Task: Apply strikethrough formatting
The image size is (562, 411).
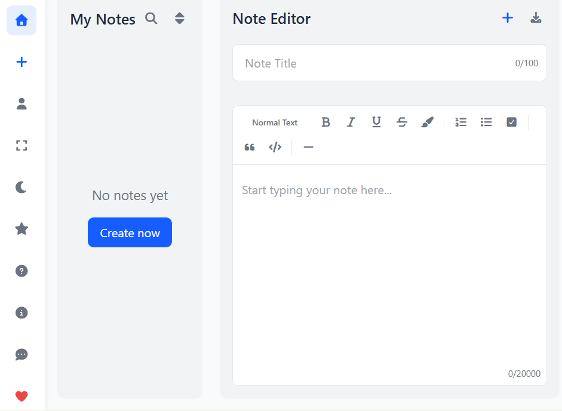Action: tap(401, 122)
